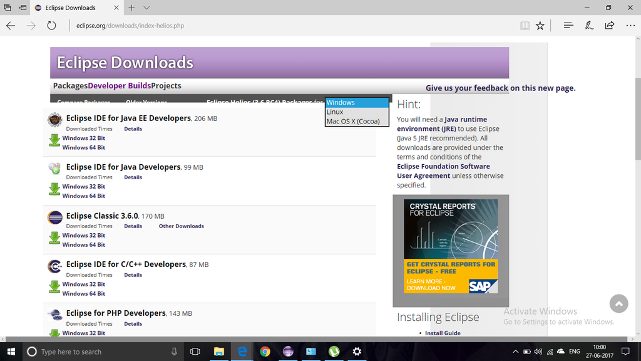Click Give us your feedback link
The image size is (641, 361).
(x=500, y=88)
